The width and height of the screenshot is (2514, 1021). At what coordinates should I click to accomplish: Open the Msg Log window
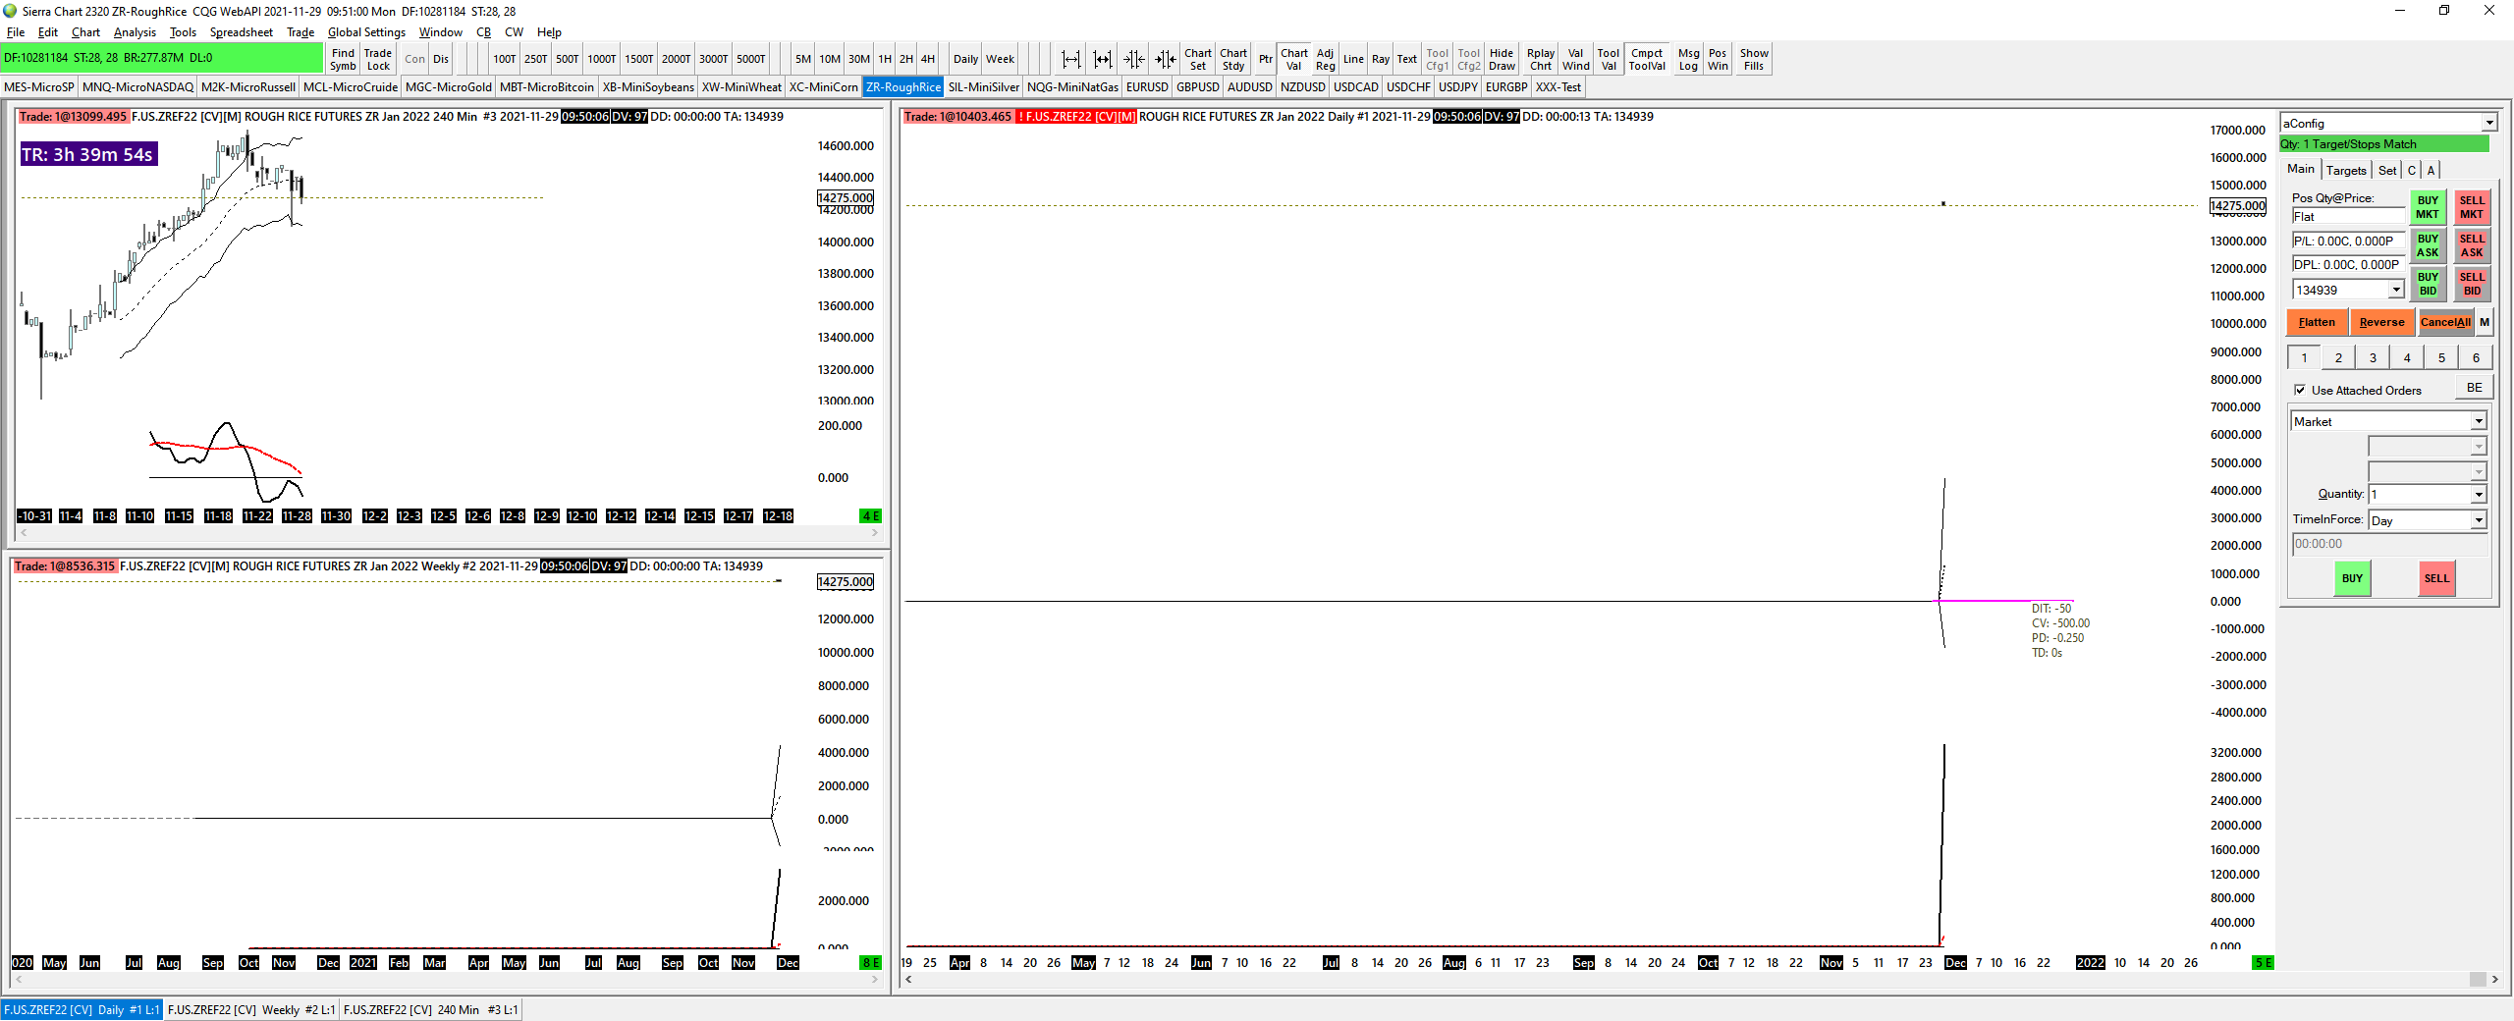[x=1689, y=60]
